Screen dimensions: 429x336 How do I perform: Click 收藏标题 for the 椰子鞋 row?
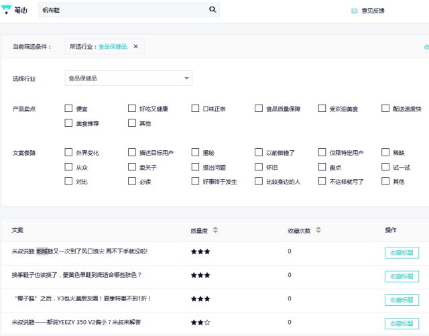(402, 299)
